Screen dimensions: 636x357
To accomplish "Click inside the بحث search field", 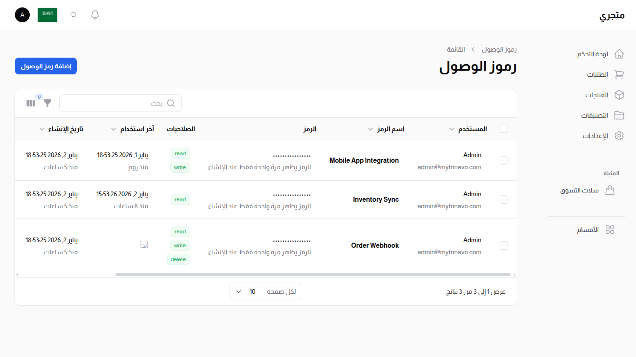I will coord(120,103).
